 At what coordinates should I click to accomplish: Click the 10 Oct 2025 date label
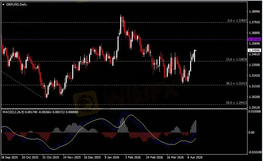pos(30,157)
